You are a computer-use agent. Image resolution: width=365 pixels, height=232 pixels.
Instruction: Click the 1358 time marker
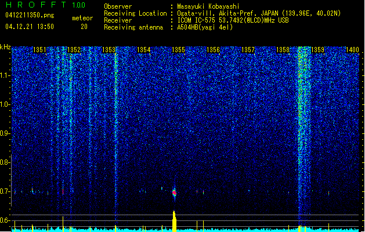pyautogui.click(x=283, y=49)
